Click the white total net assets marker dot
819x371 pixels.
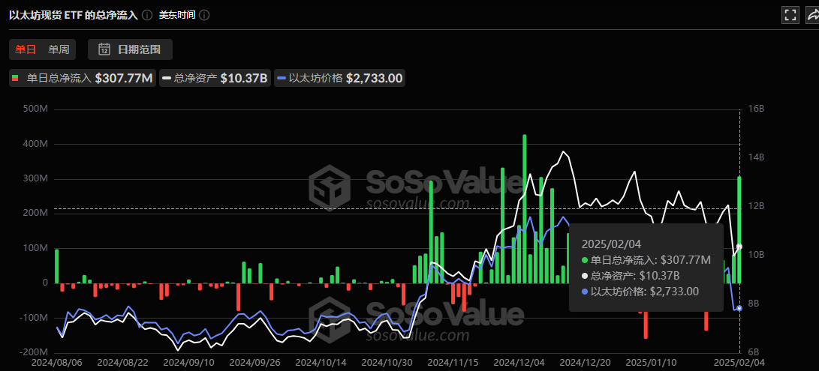click(739, 247)
